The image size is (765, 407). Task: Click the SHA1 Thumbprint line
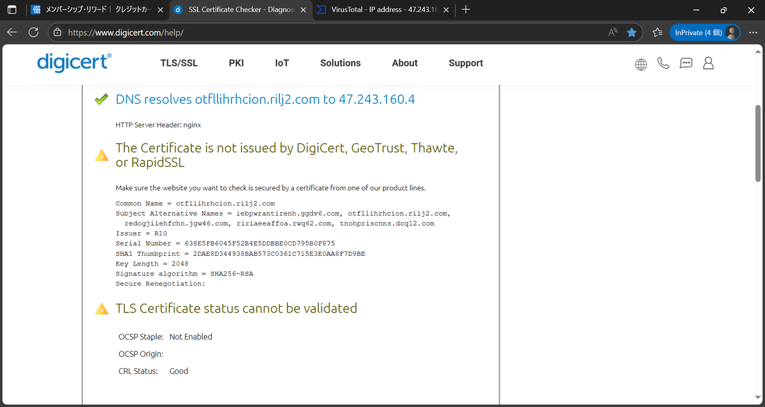(240, 254)
